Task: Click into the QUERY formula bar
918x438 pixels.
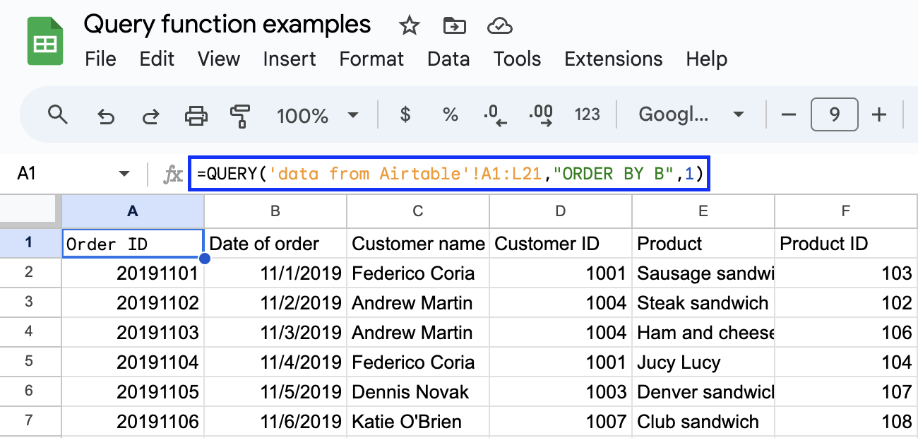Action: (448, 174)
